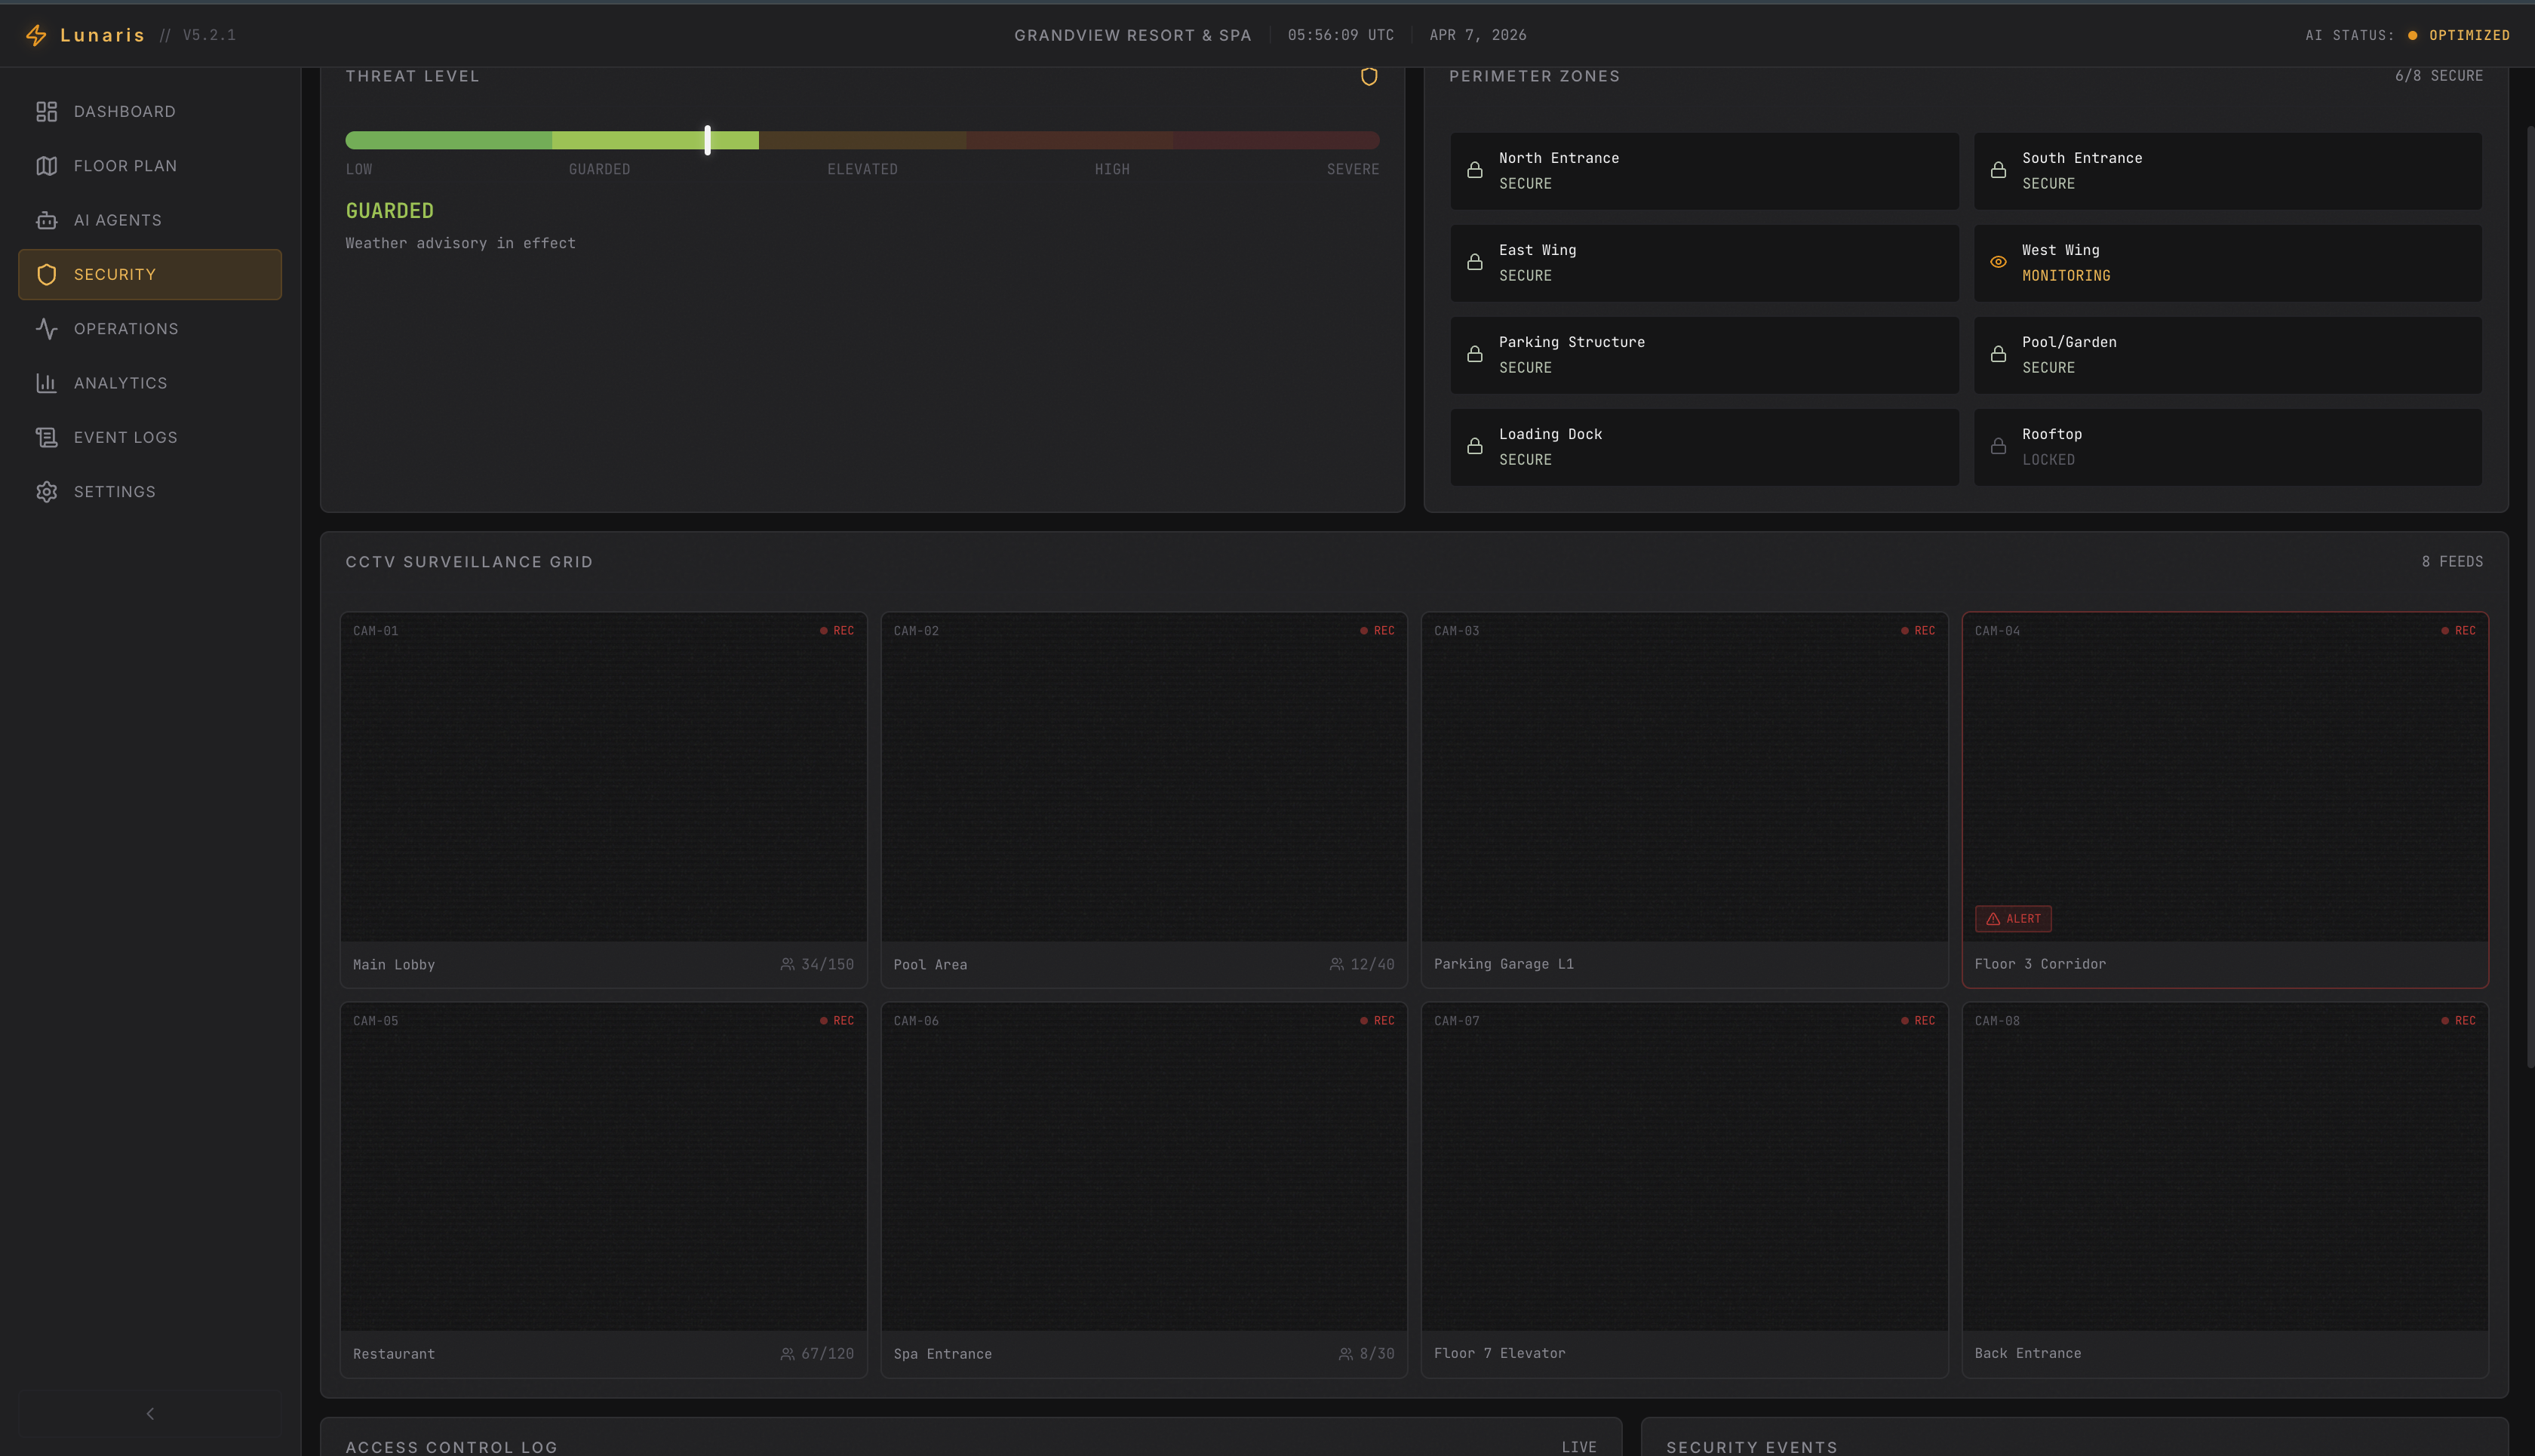This screenshot has height=1456, width=2535.
Task: Click the Analytics bar chart icon
Action: pos(46,383)
